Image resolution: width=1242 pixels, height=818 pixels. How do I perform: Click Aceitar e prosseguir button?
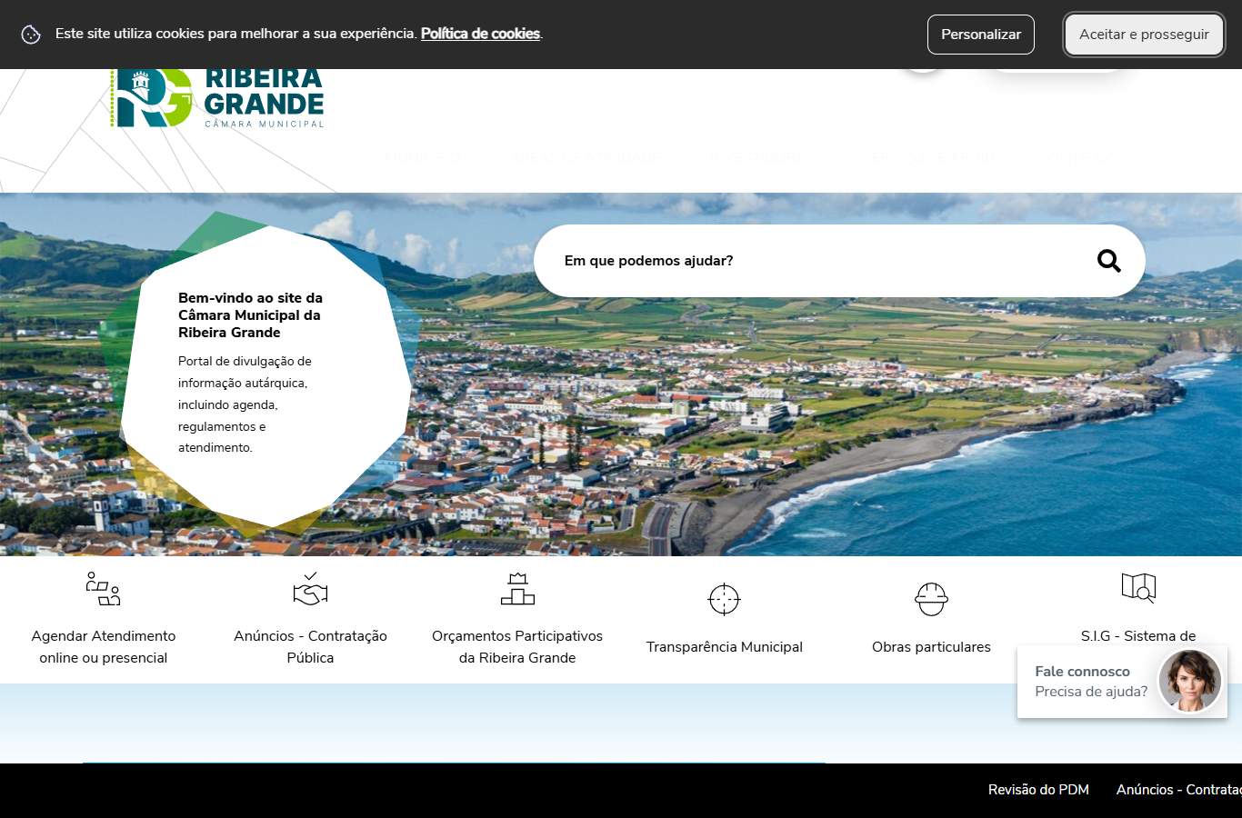click(1144, 35)
